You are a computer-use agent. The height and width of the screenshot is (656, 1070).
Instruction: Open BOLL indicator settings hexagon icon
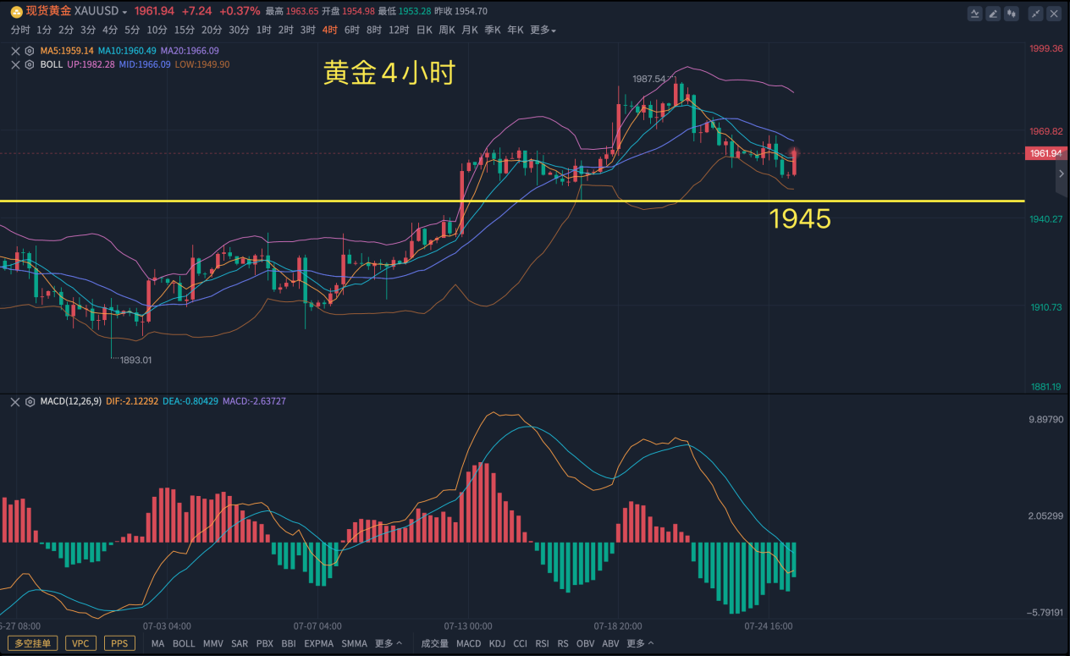(29, 64)
